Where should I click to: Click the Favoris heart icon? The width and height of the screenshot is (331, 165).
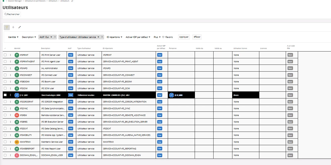point(163,37)
